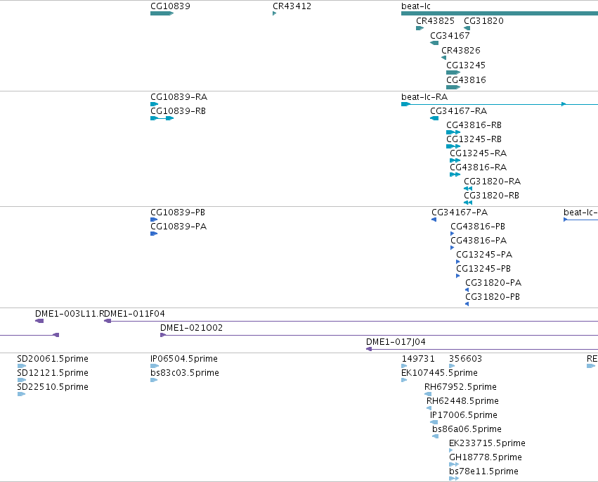Select protein CG43816-PB
Screen dimensions: 598x482
(478, 227)
